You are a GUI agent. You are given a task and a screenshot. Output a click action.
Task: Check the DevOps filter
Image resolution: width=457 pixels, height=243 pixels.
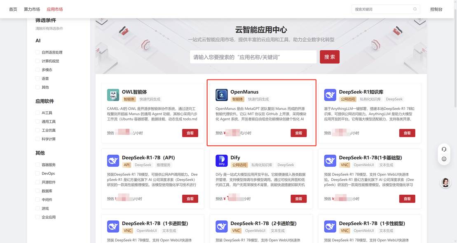(37, 173)
